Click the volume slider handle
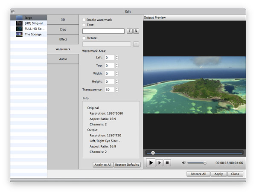Screen dimensions: 256x194 205,162
